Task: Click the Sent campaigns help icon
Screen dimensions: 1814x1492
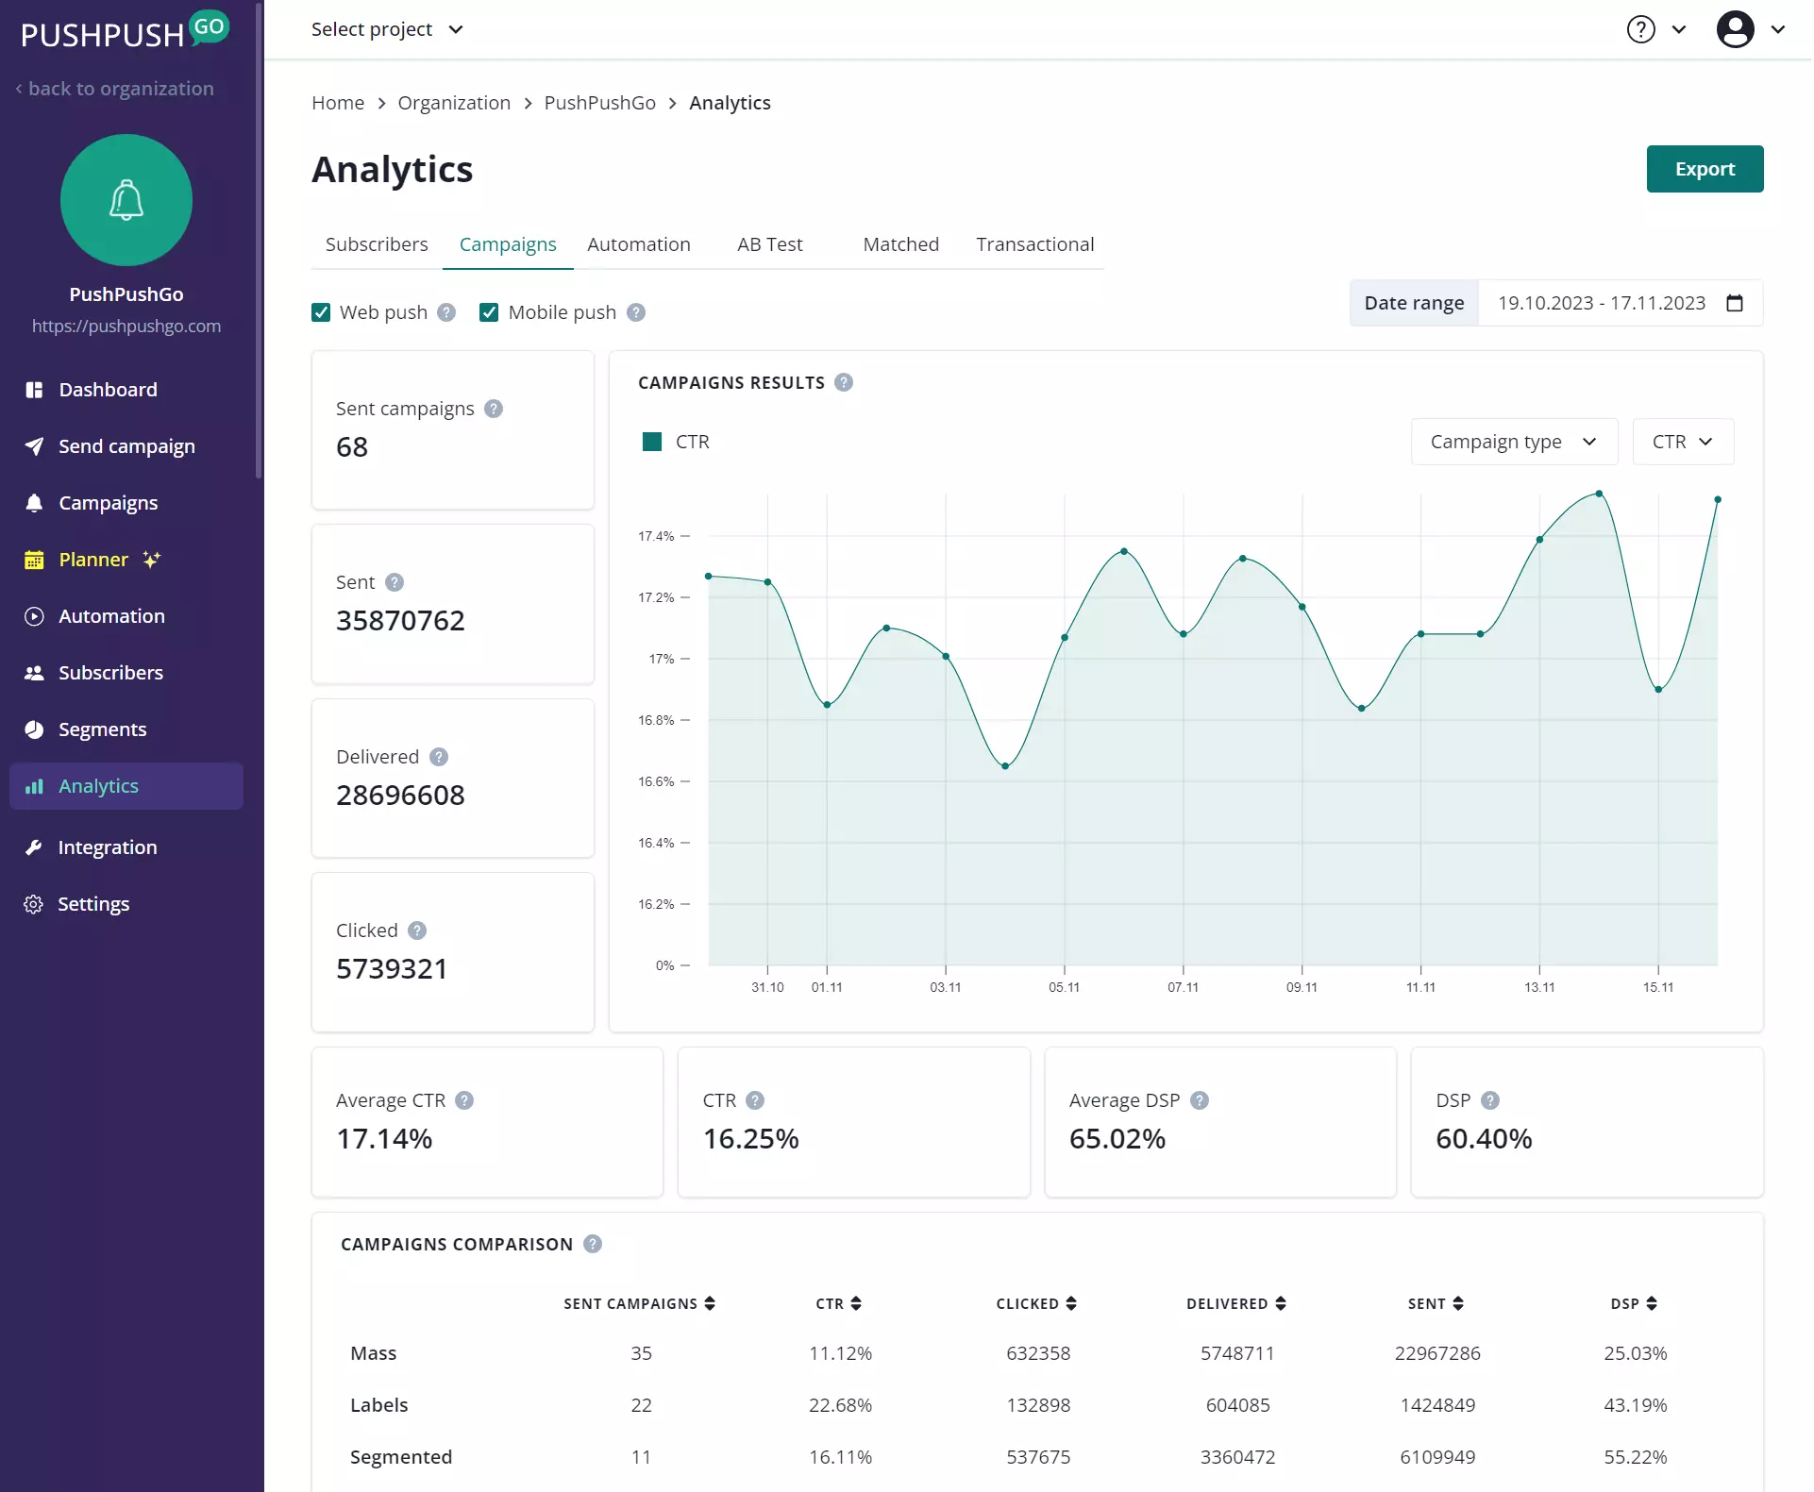Action: tap(494, 409)
